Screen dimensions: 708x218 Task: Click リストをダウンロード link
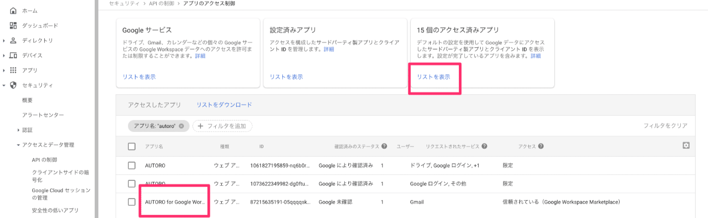click(224, 105)
